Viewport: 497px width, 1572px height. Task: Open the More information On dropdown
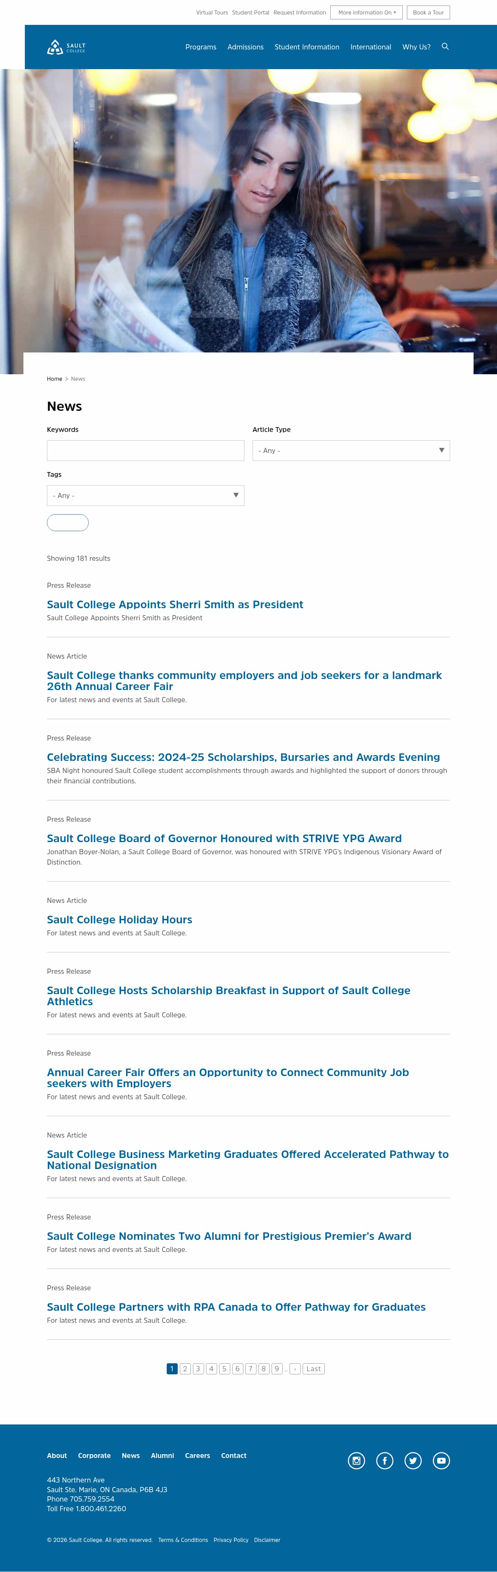pyautogui.click(x=367, y=12)
